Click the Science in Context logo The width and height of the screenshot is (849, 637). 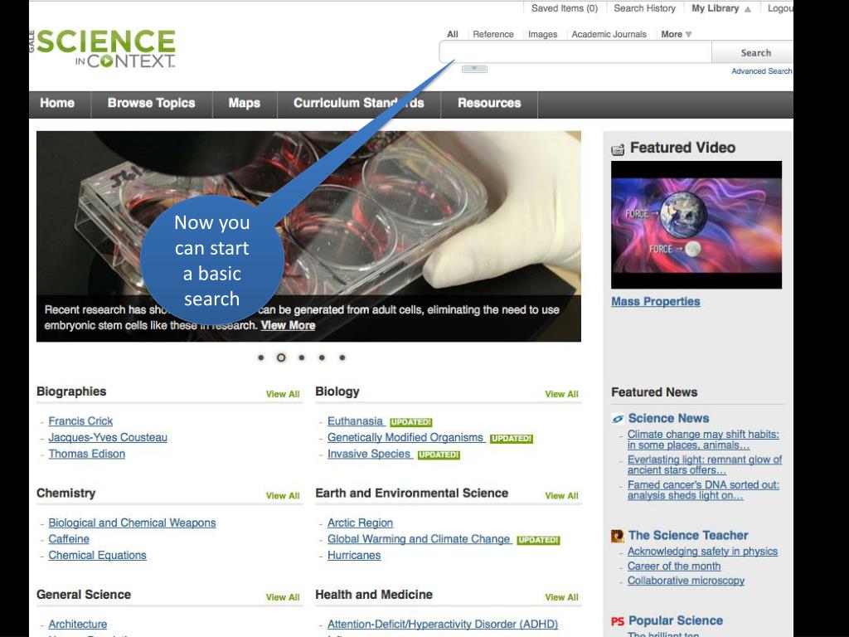[103, 49]
